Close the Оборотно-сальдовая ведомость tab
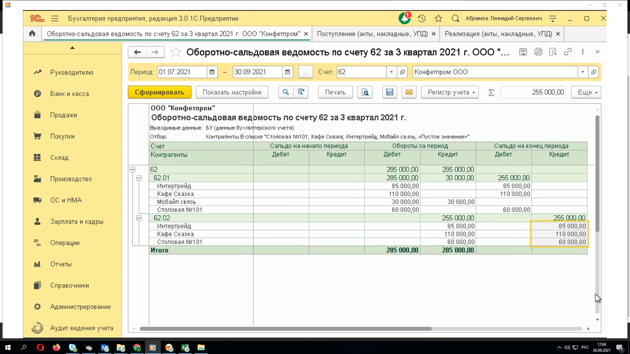The height and width of the screenshot is (354, 630). click(x=306, y=34)
